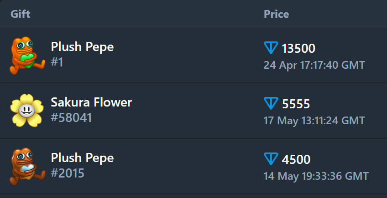Click the 14 May 19:33:36 GMT timestamp
The height and width of the screenshot is (198, 387).
pyautogui.click(x=316, y=176)
